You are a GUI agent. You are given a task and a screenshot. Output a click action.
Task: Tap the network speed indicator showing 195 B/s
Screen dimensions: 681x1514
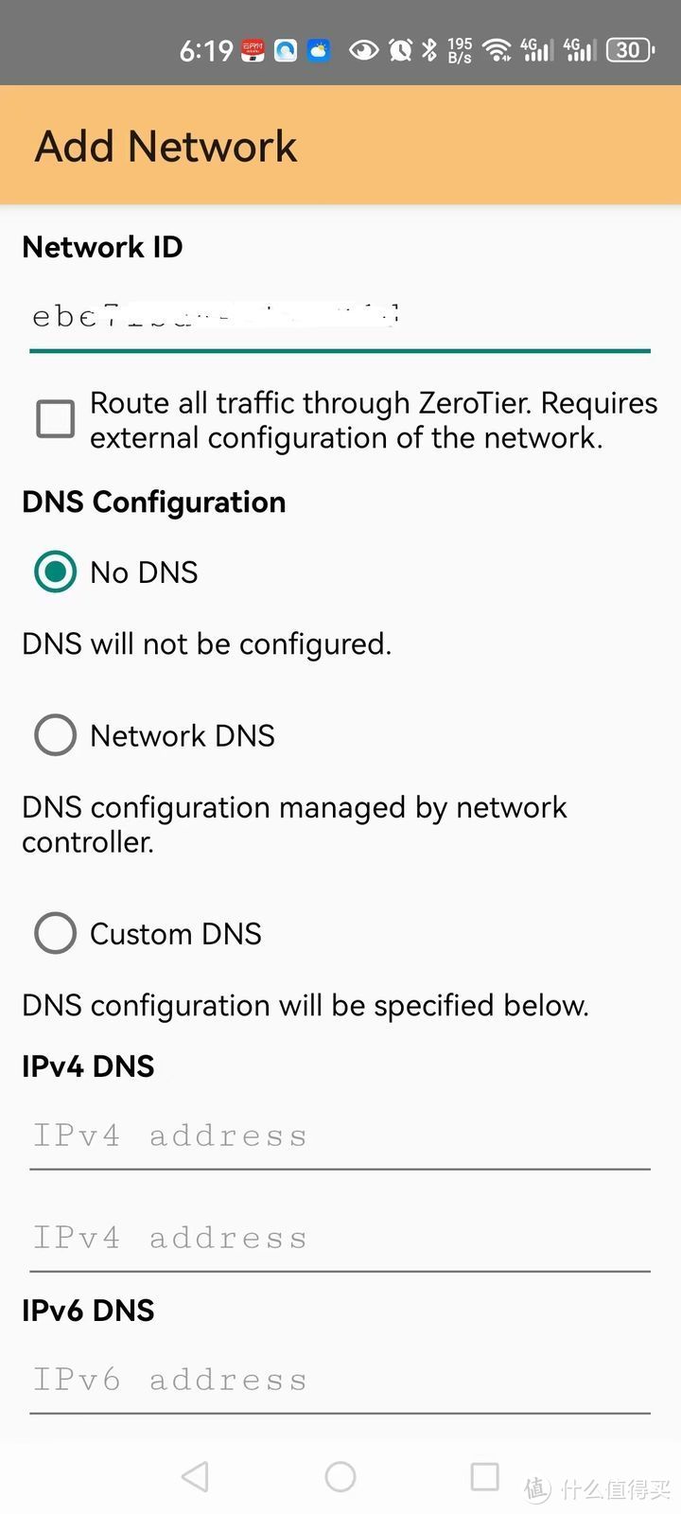pyautogui.click(x=459, y=49)
